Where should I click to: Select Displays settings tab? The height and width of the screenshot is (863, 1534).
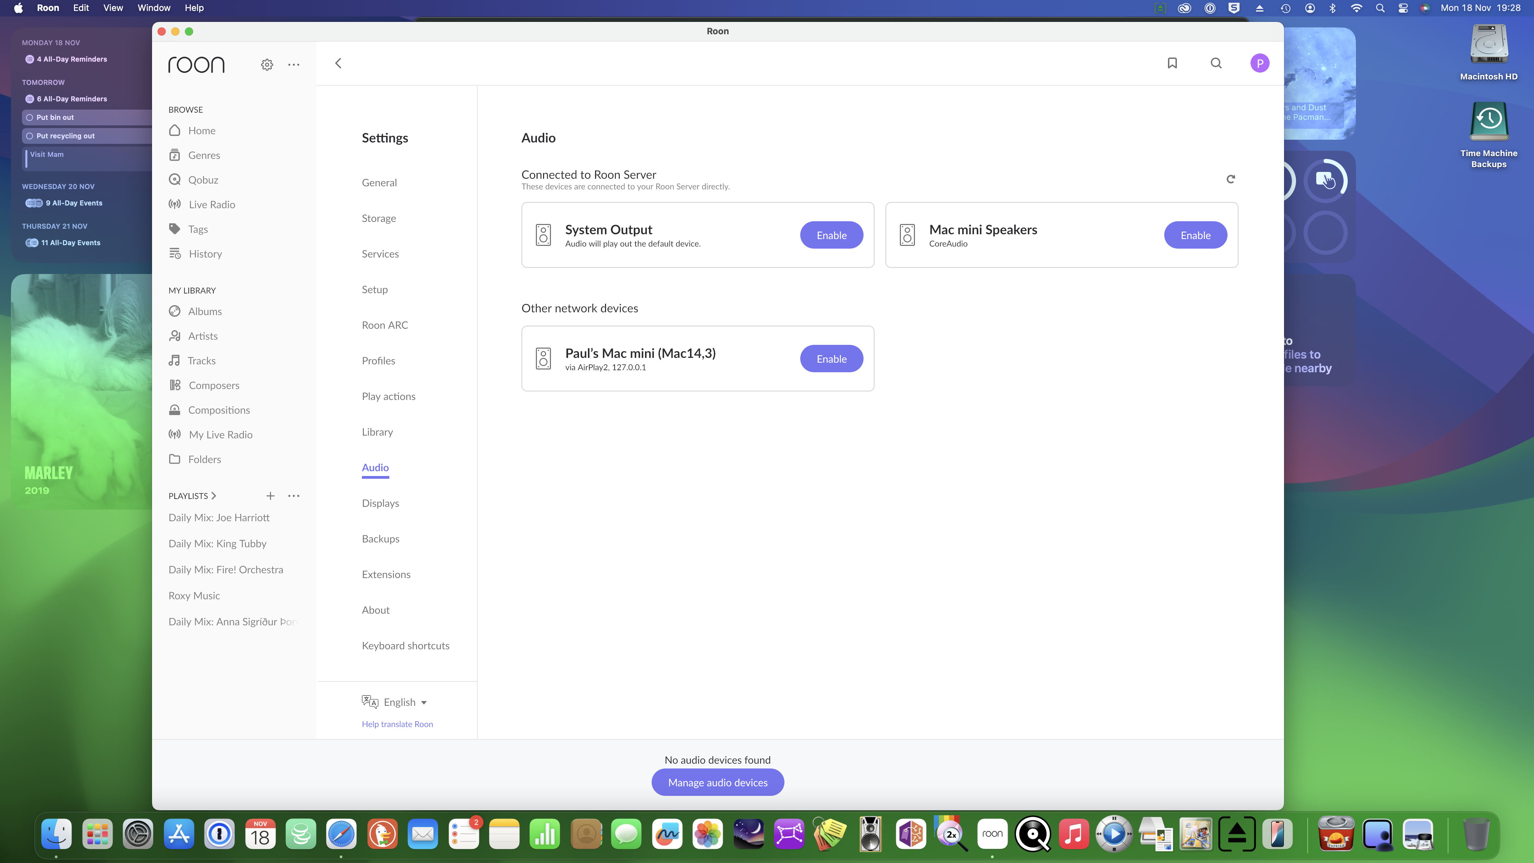[380, 503]
